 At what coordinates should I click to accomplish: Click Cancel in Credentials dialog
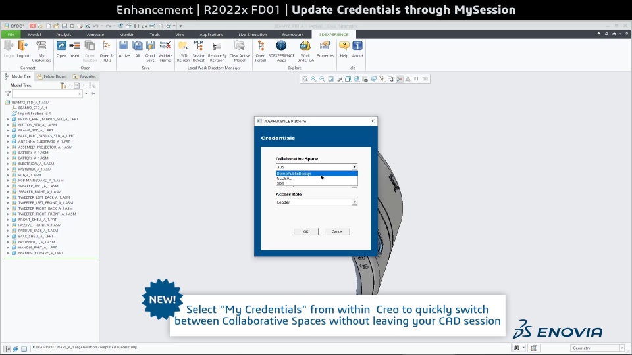(337, 231)
